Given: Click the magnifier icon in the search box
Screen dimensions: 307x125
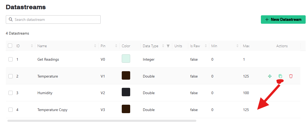Looking at the screenshot, I should [x=11, y=20].
